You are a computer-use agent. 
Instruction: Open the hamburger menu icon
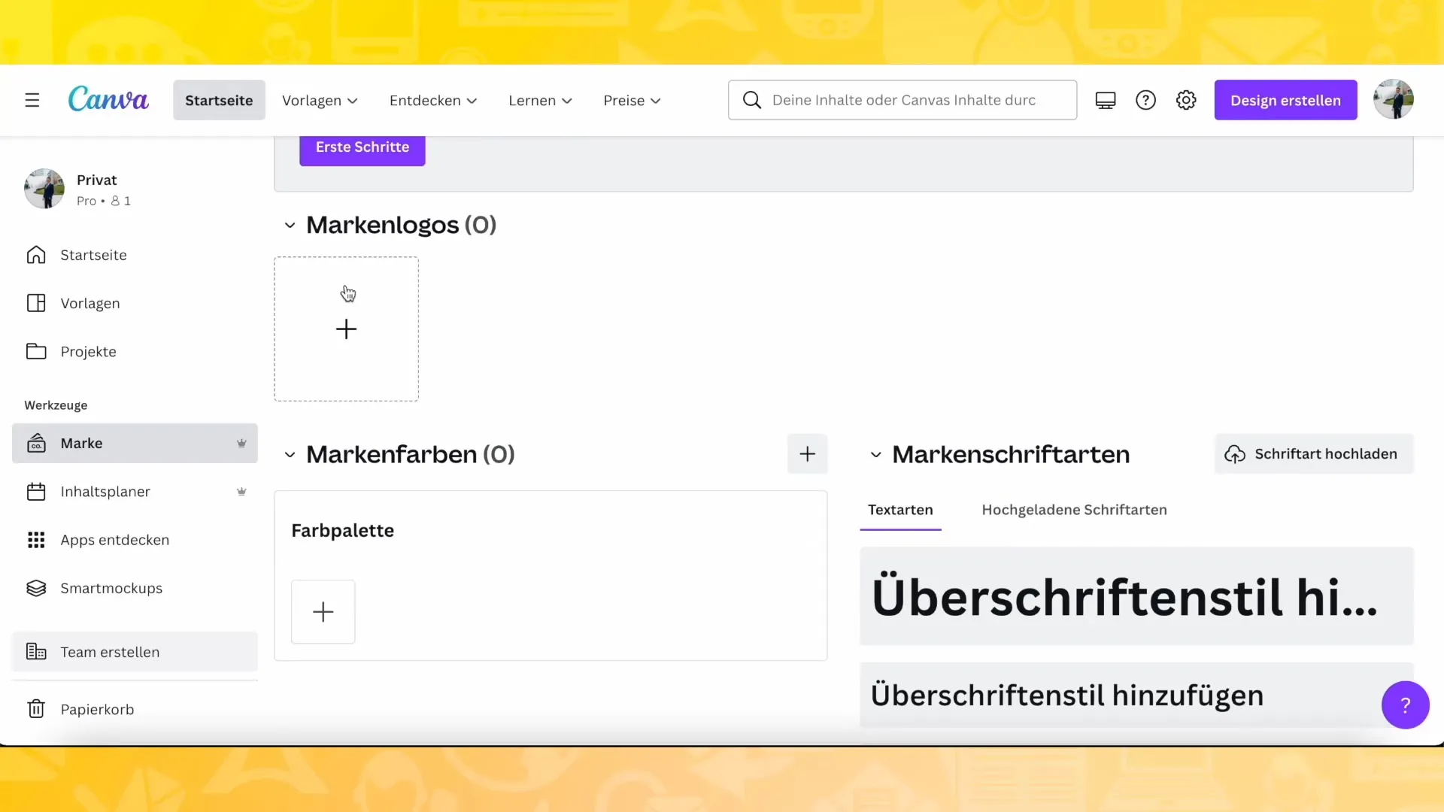(32, 100)
